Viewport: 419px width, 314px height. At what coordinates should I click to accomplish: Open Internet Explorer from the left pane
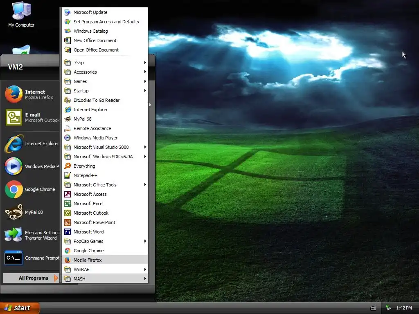[x=31, y=144]
